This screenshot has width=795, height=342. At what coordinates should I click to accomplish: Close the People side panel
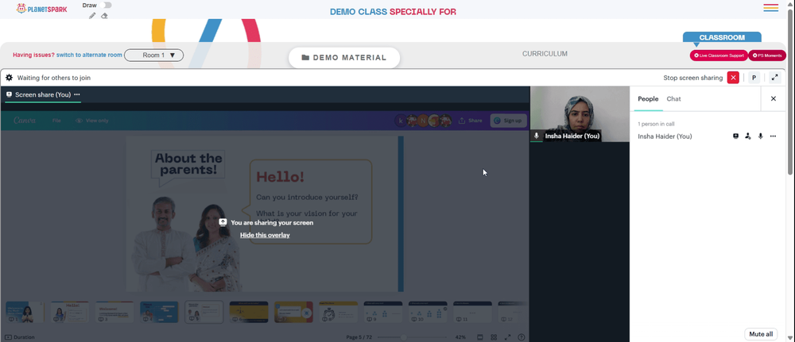(x=774, y=99)
